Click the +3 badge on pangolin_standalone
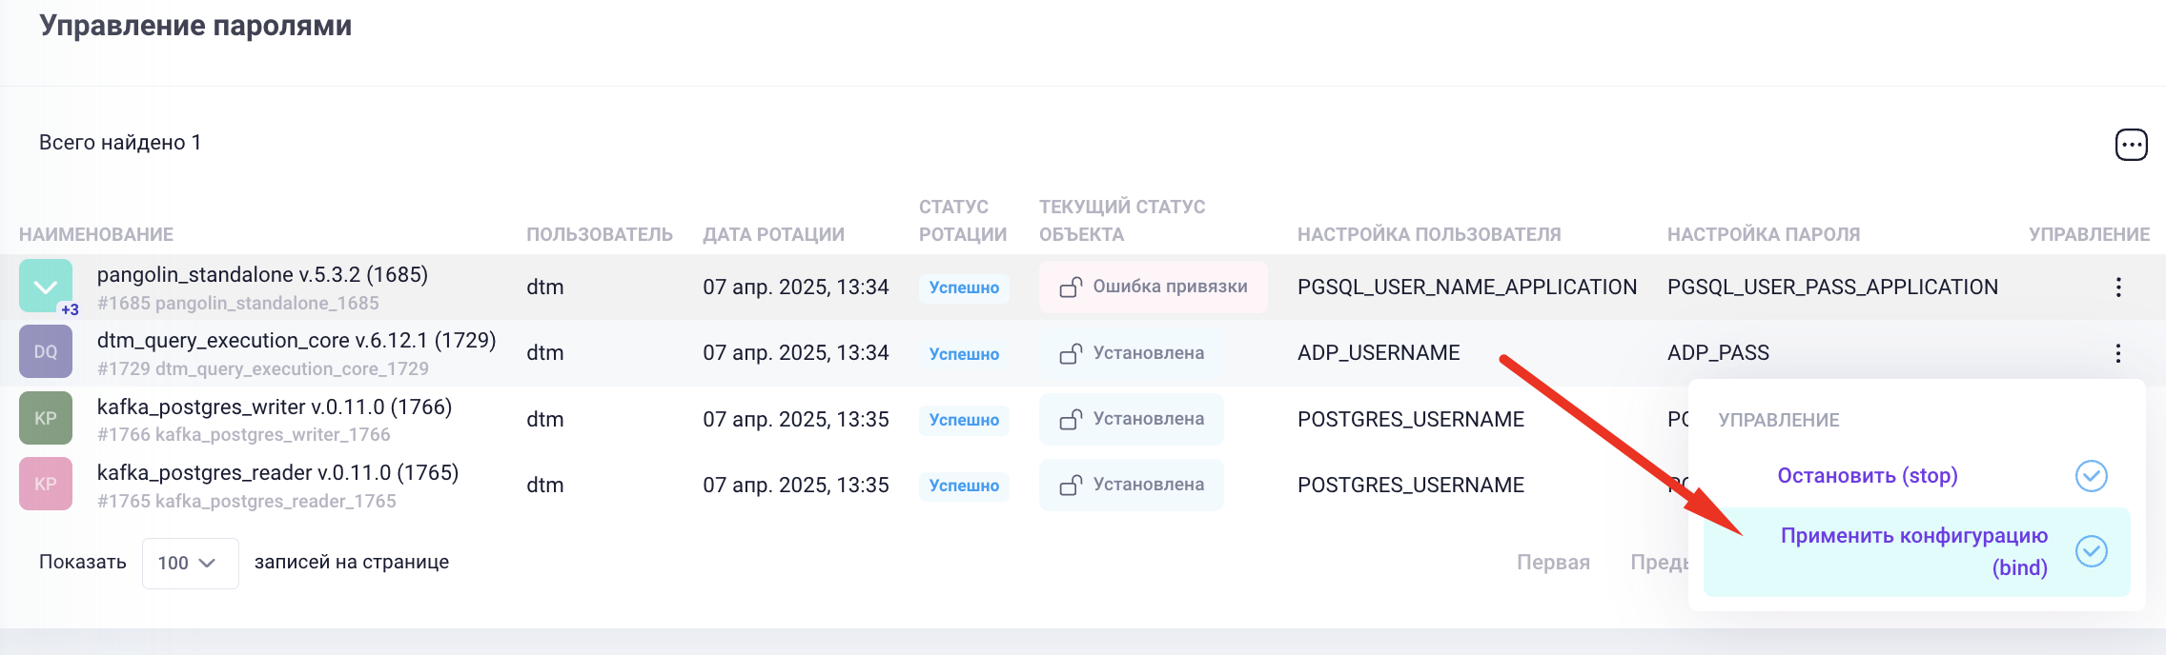This screenshot has width=2166, height=655. pyautogui.click(x=70, y=309)
